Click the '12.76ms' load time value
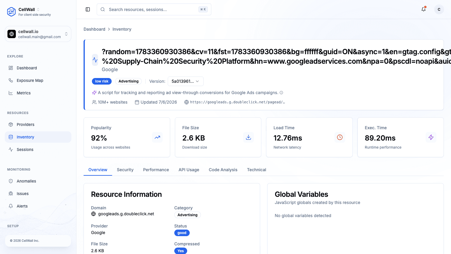The image size is (451, 254). (x=288, y=138)
